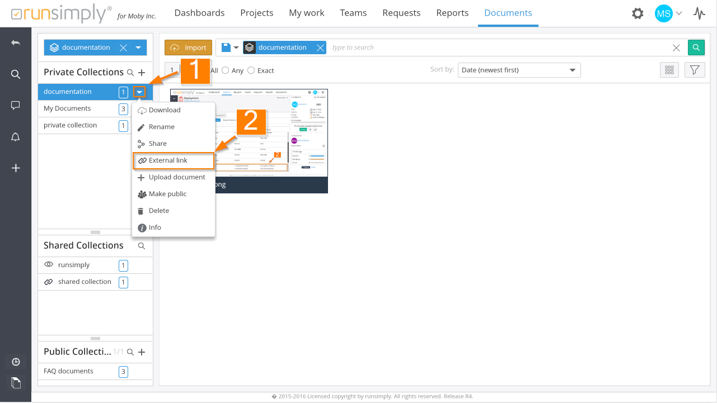Open documentation collection dropdown arrow
The width and height of the screenshot is (717, 403).
[139, 92]
